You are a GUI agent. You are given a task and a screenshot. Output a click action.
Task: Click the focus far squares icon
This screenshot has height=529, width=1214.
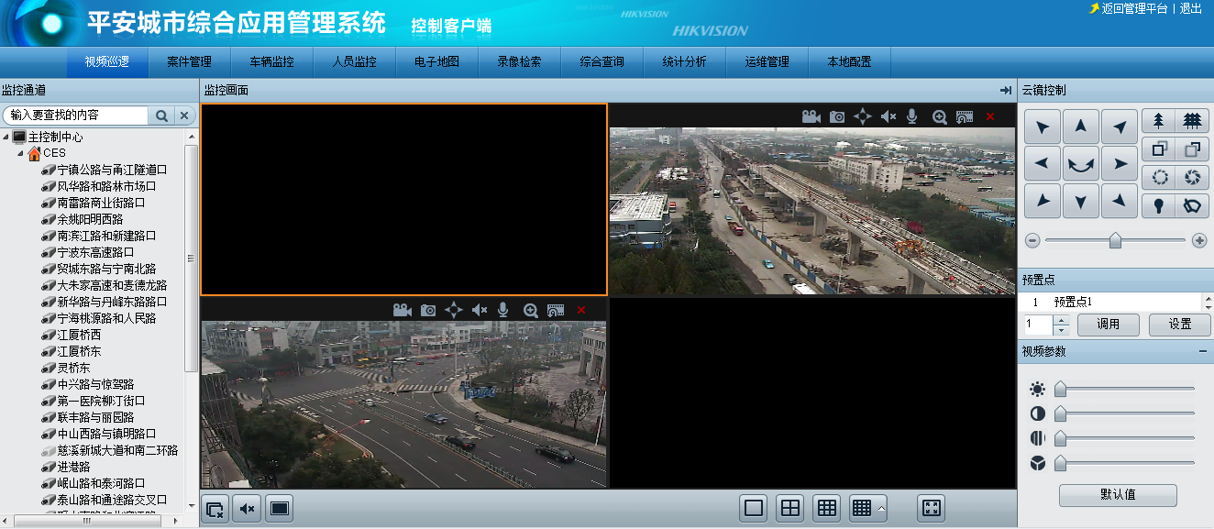click(x=1192, y=149)
